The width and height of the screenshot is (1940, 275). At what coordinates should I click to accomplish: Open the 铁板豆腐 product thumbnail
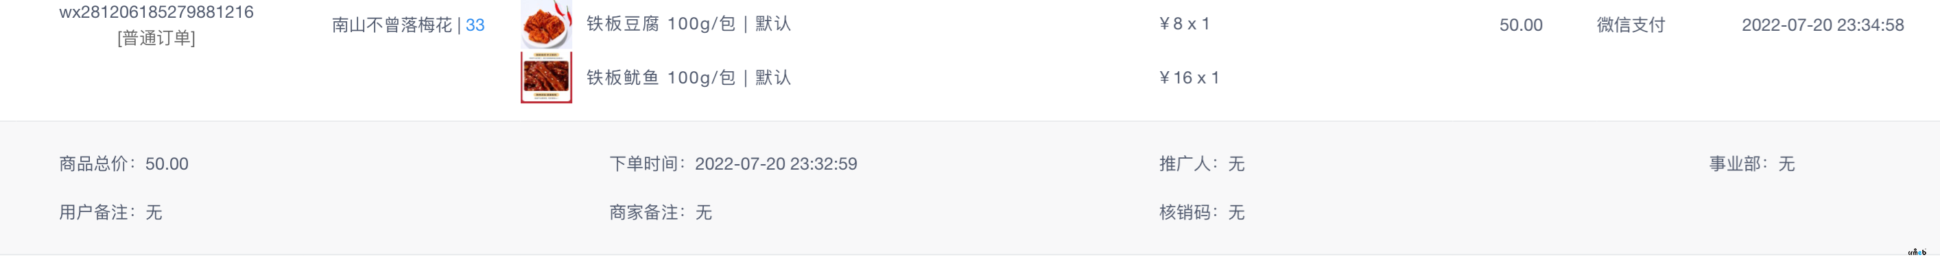[546, 24]
